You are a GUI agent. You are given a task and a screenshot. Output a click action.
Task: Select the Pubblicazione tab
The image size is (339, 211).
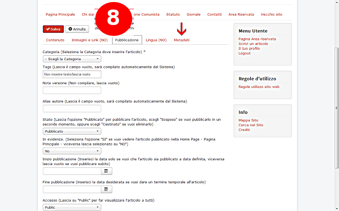tap(127, 40)
